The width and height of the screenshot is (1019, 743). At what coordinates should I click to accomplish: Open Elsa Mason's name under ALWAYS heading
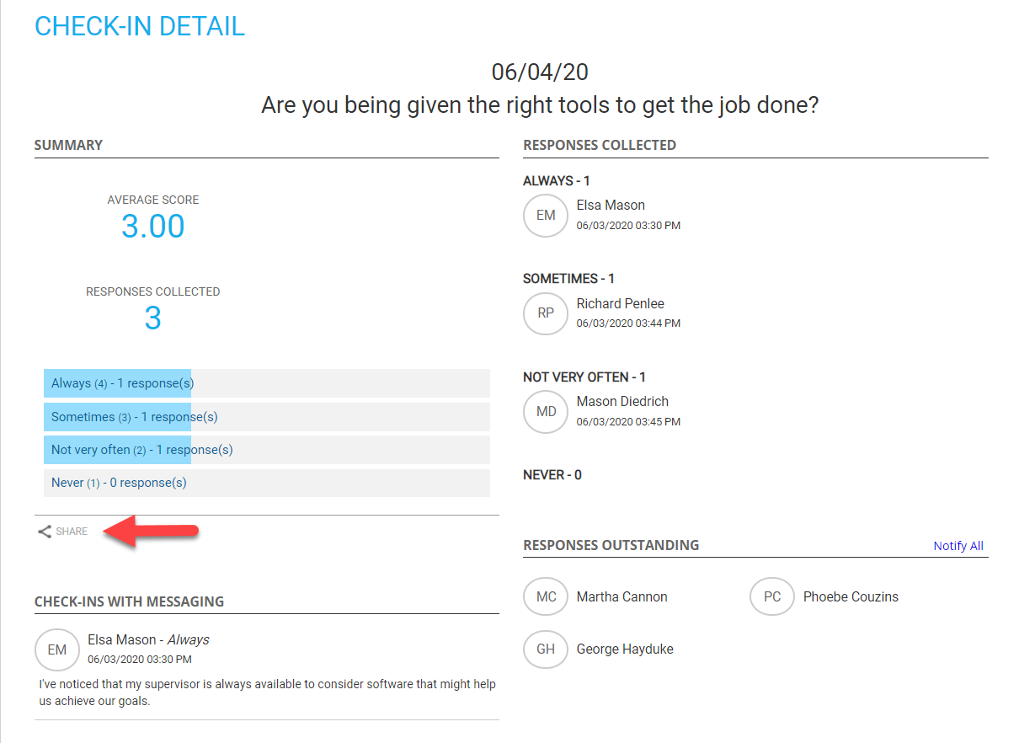click(x=611, y=205)
